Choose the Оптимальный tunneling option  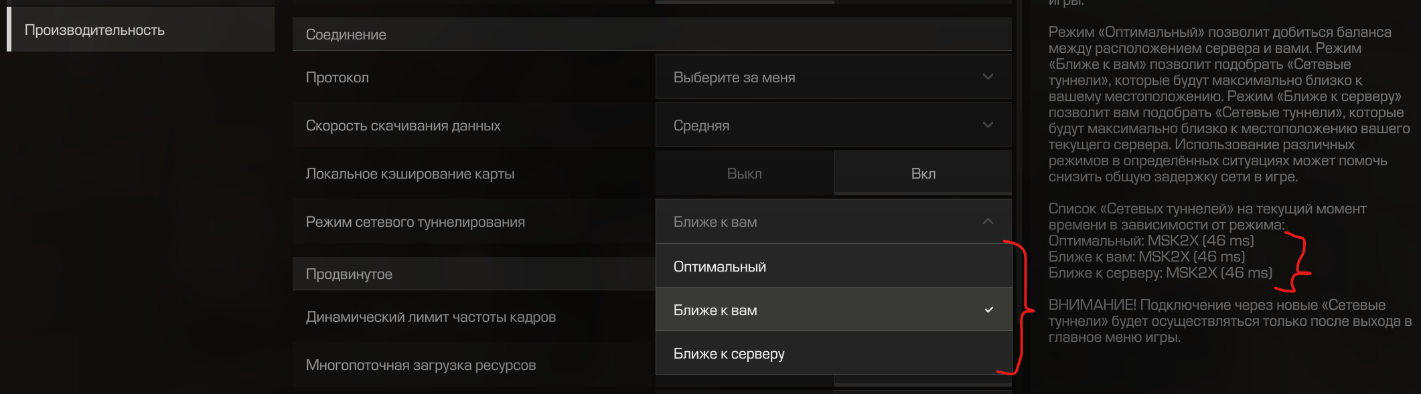click(x=833, y=266)
